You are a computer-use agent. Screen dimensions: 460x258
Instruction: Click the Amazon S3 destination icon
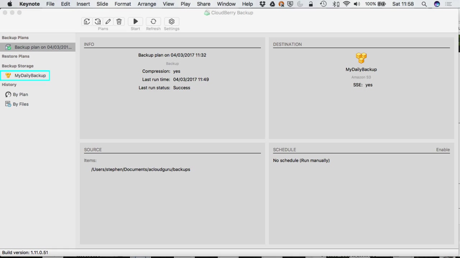coord(361,58)
